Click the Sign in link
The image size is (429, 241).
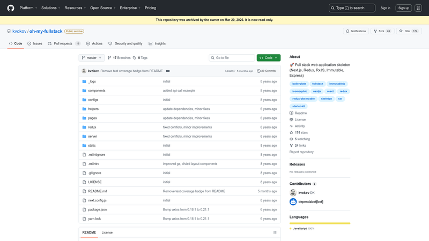click(385, 8)
